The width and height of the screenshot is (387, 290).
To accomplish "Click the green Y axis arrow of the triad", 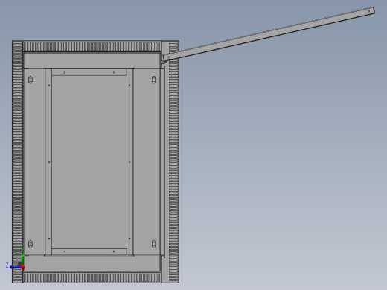I will (x=22, y=259).
